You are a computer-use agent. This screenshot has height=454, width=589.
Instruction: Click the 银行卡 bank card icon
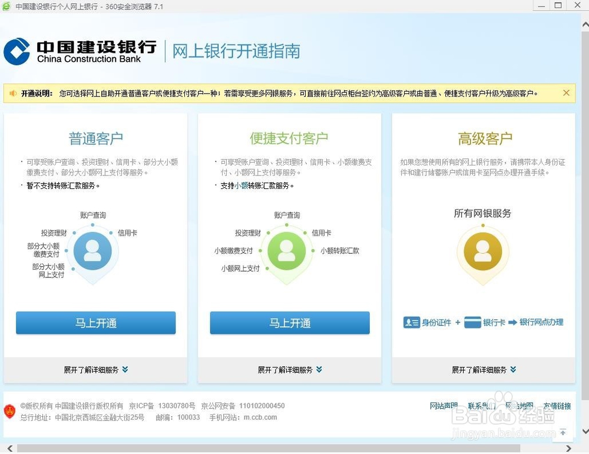coord(472,322)
